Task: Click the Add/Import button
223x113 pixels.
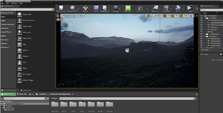Action: (x=8, y=94)
